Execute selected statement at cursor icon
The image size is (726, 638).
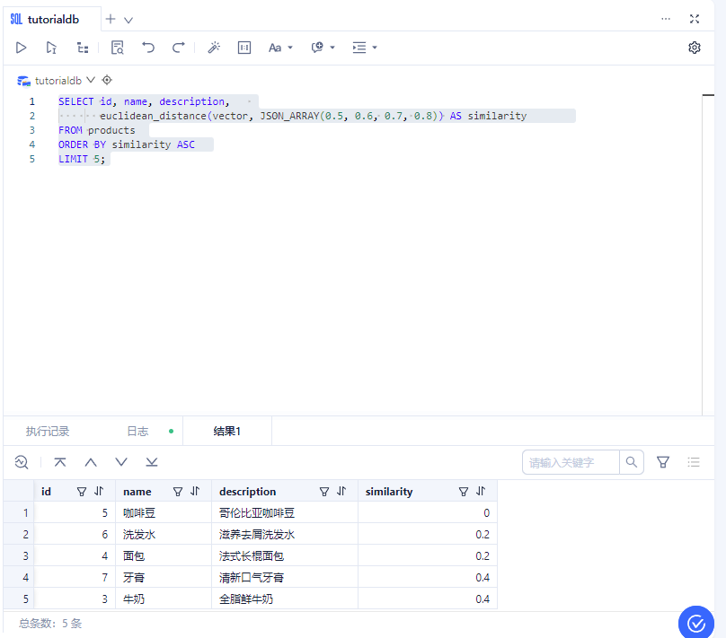tap(51, 48)
